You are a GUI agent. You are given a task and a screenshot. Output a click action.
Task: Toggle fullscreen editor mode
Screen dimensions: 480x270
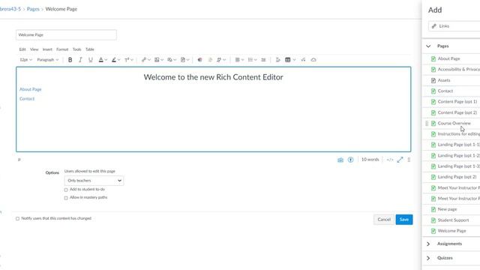(x=400, y=160)
